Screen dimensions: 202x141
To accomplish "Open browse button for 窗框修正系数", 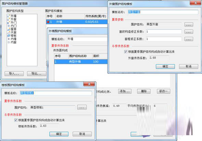I will (189, 39).
